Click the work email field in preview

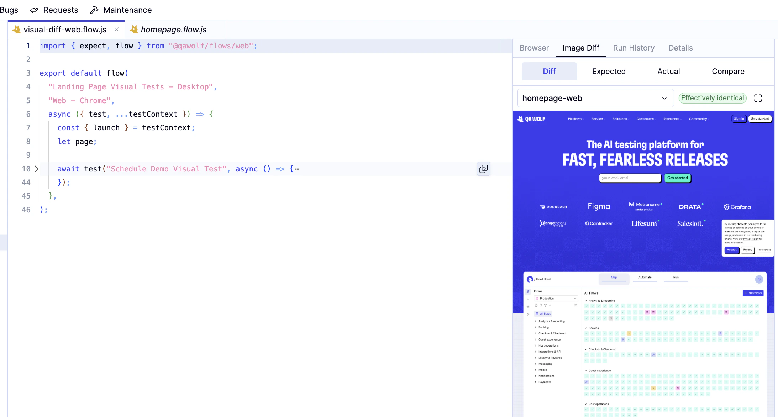click(629, 178)
